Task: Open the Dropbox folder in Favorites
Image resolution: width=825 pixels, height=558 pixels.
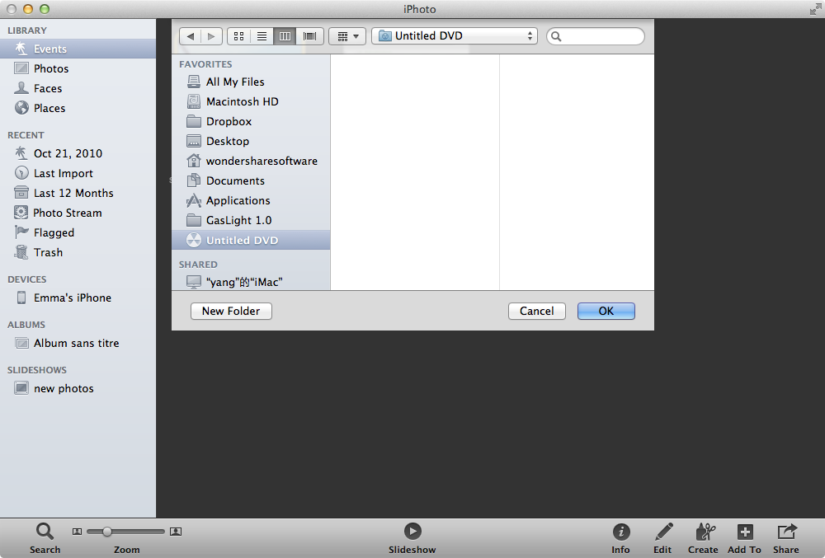Action: 251,121
